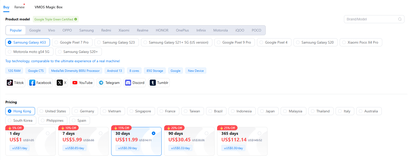
Task: Select the 30 days plan card
Action: tap(136, 141)
